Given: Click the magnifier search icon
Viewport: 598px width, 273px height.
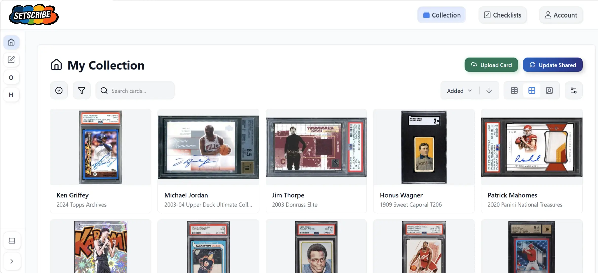Looking at the screenshot, I should 104,91.
